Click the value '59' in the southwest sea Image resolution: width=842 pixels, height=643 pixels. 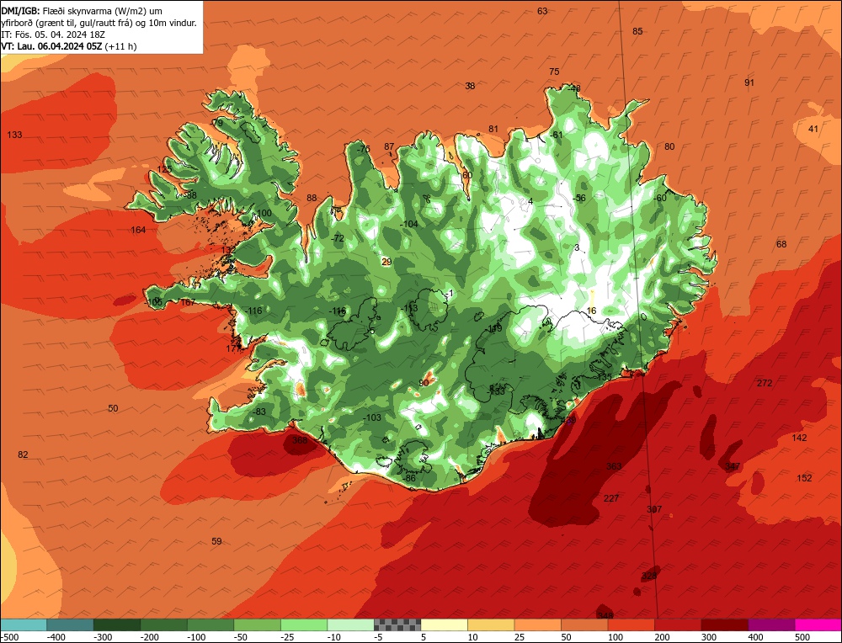click(216, 541)
